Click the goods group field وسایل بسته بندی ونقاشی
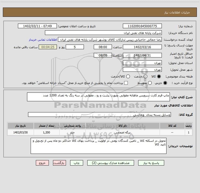The width and height of the screenshot is (200, 193). [99, 115]
